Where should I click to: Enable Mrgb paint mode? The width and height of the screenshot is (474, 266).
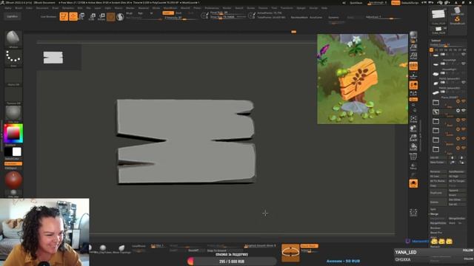[129, 13]
